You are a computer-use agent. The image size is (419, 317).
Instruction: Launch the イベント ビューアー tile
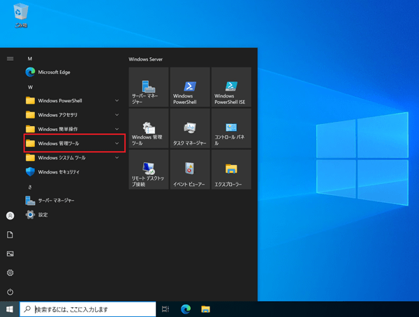point(189,169)
